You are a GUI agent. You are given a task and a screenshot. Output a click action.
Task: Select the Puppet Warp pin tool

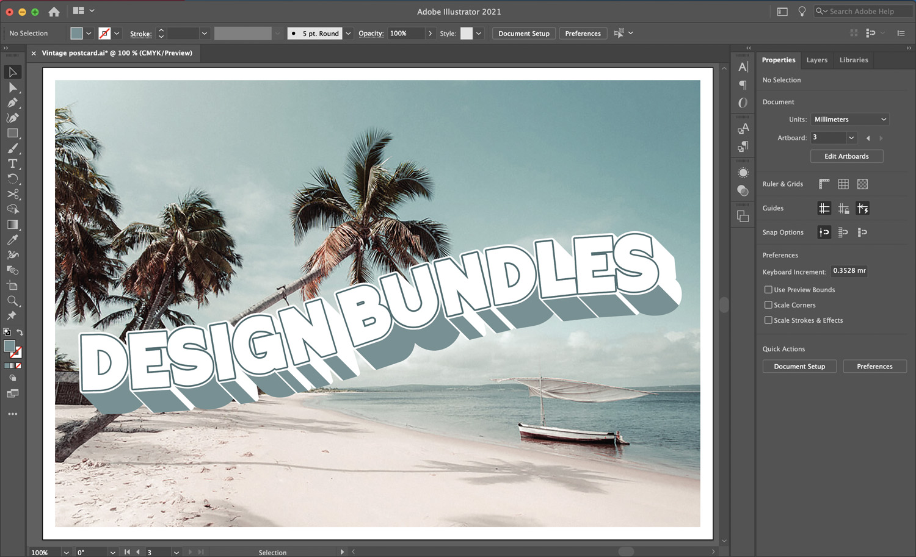(12, 316)
